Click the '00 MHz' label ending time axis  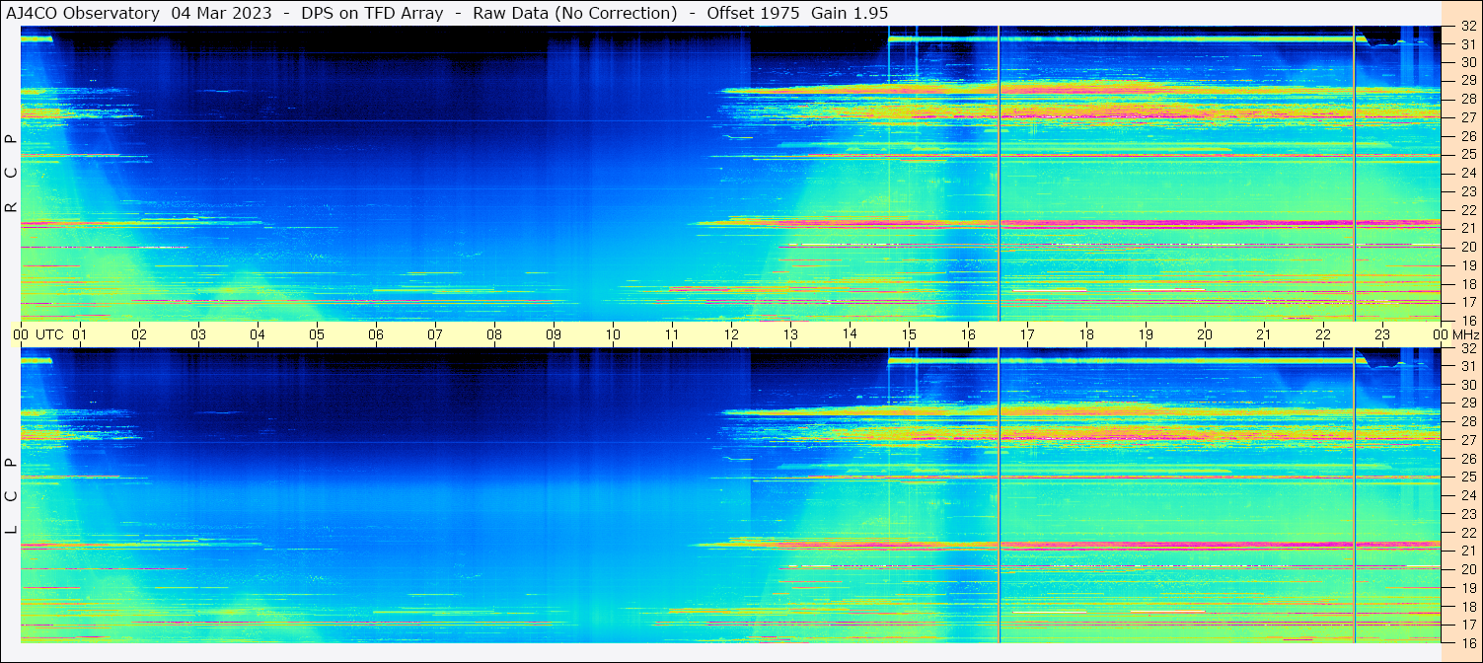click(x=1454, y=334)
